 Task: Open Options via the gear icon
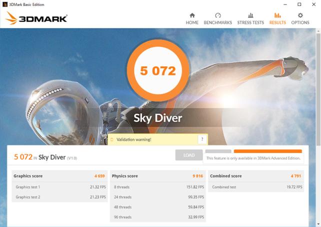point(300,19)
